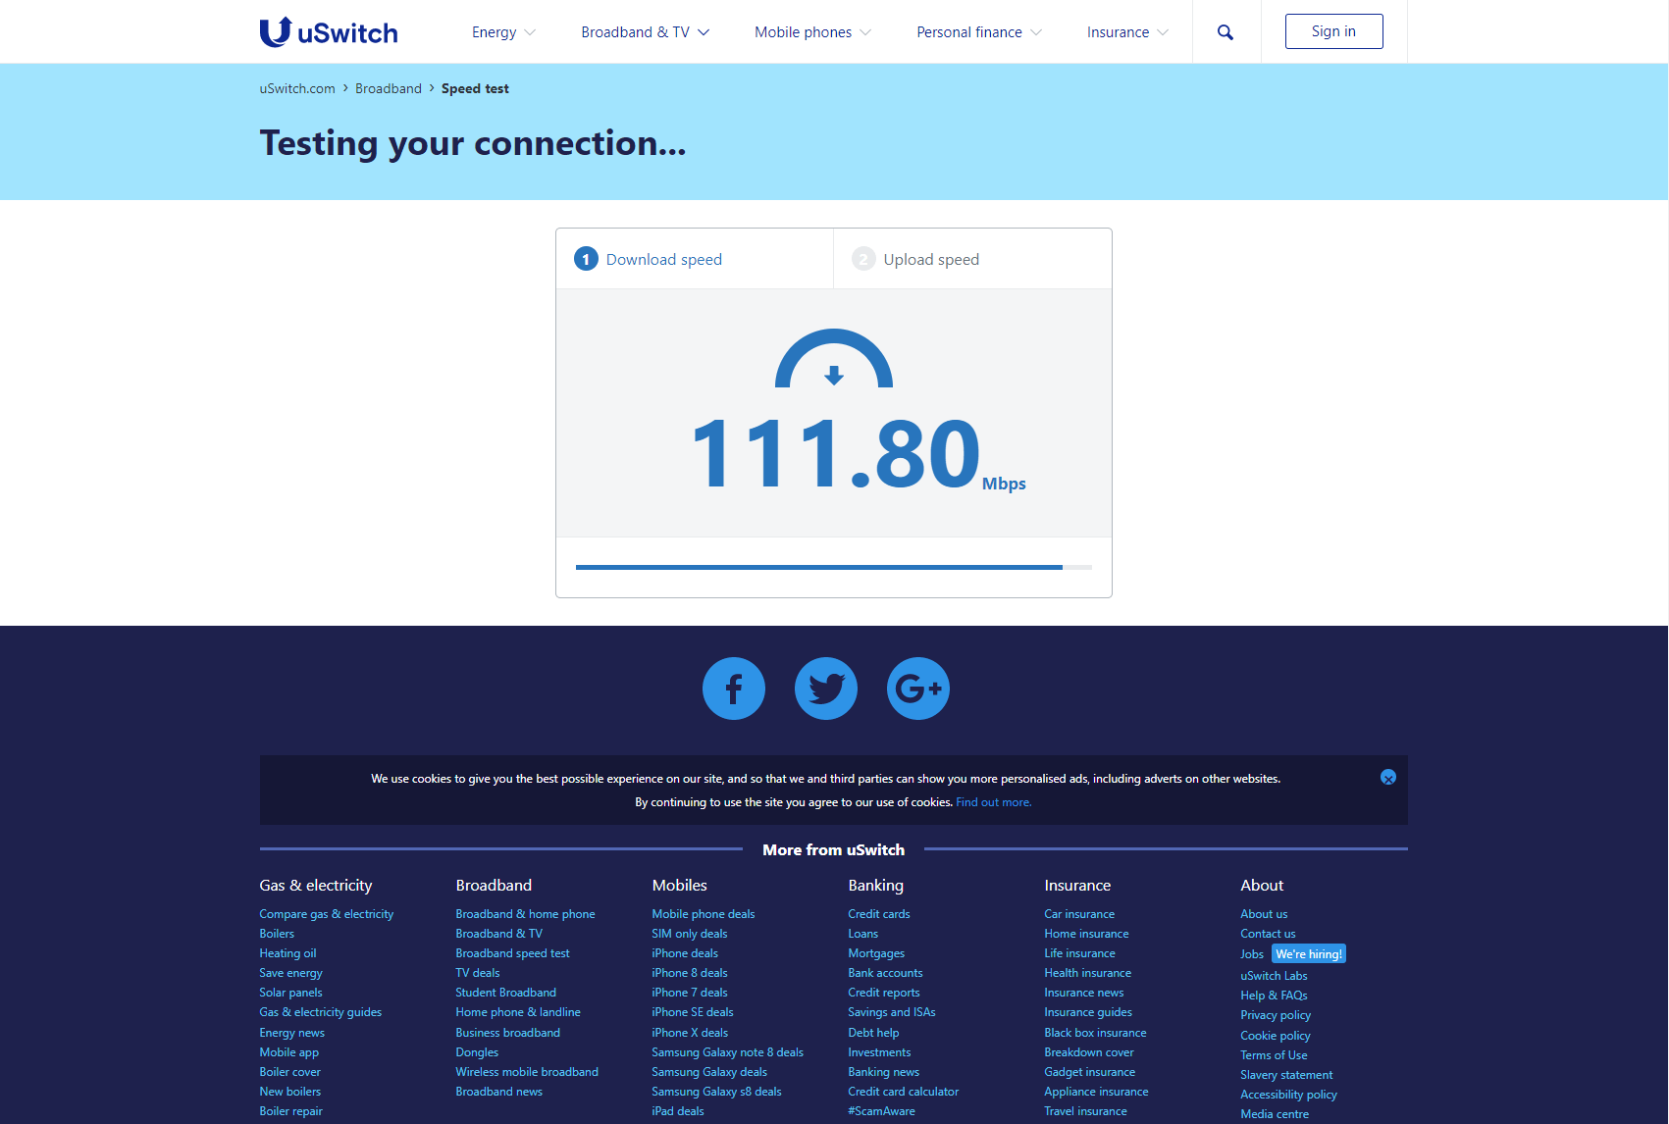This screenshot has height=1124, width=1669.
Task: Open Compare gas & electricity link
Action: (326, 914)
